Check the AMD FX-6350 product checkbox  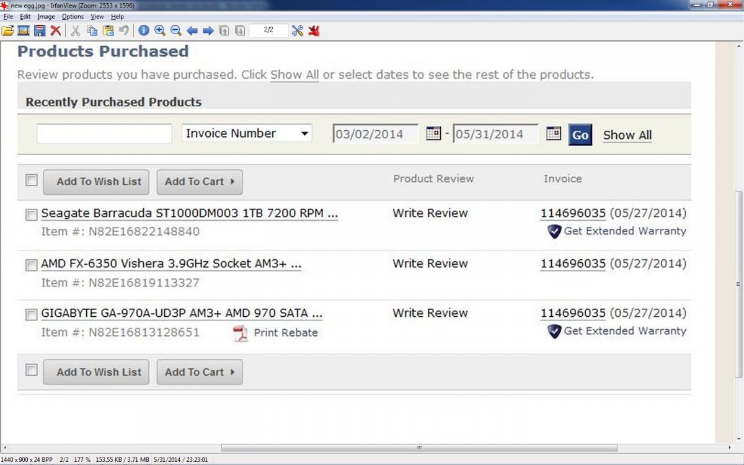point(31,265)
